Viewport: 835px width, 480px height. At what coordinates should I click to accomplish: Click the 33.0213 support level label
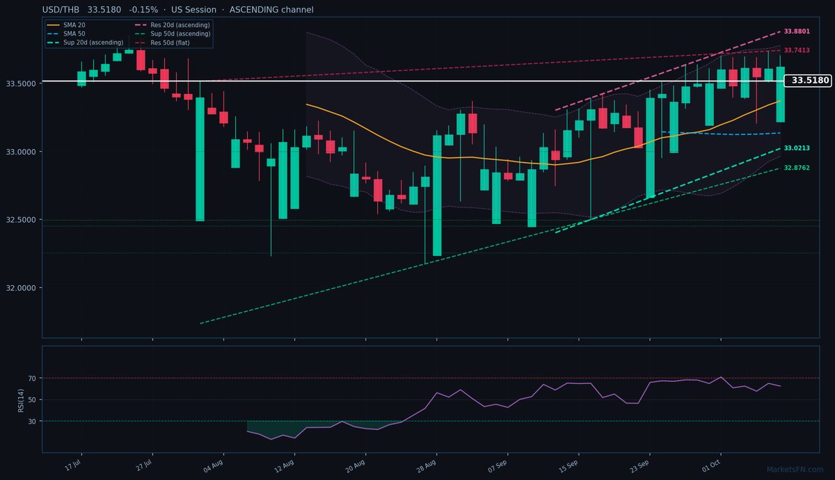(x=797, y=148)
